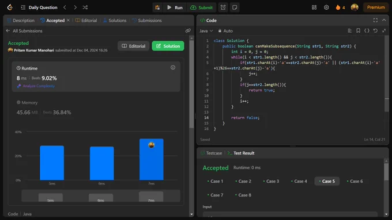Image resolution: width=392 pixels, height=220 pixels.
Task: Open the Java language dropdown
Action: pyautogui.click(x=206, y=31)
